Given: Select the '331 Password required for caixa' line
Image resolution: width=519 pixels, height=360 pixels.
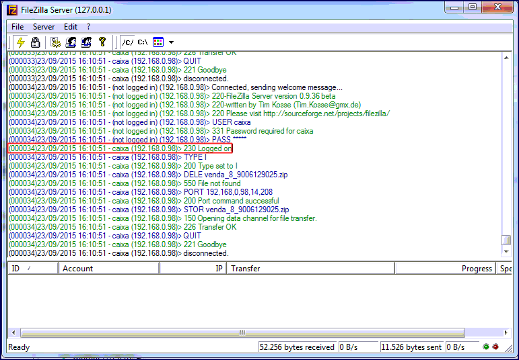Looking at the screenshot, I should 161,131.
